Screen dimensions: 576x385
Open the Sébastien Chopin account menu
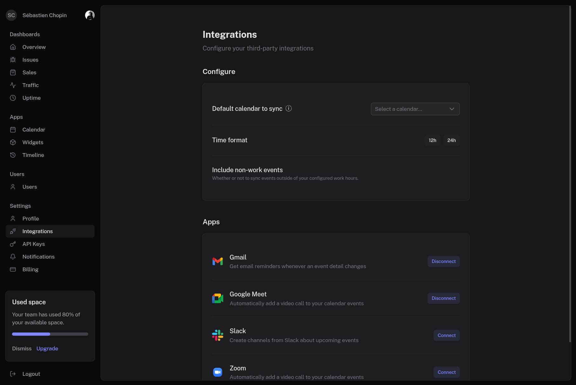click(44, 15)
